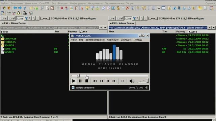Click the gold padlock toolbar icon
This screenshot has height=121, width=216.
(x=118, y=8)
